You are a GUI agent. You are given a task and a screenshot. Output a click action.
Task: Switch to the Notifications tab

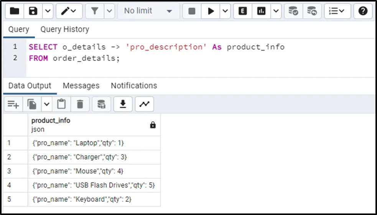click(134, 86)
